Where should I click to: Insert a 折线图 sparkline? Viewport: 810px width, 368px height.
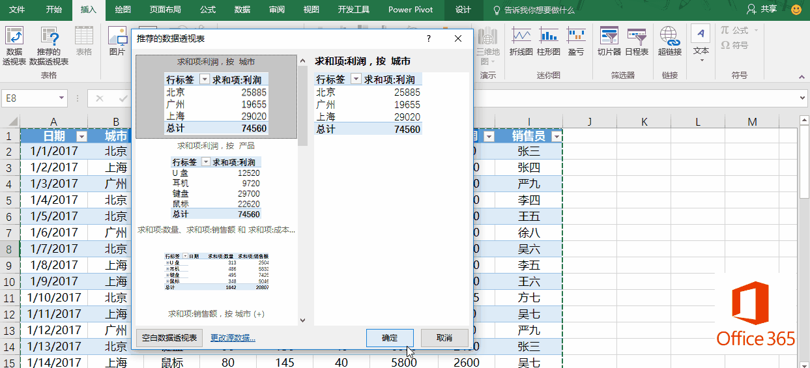(521, 41)
